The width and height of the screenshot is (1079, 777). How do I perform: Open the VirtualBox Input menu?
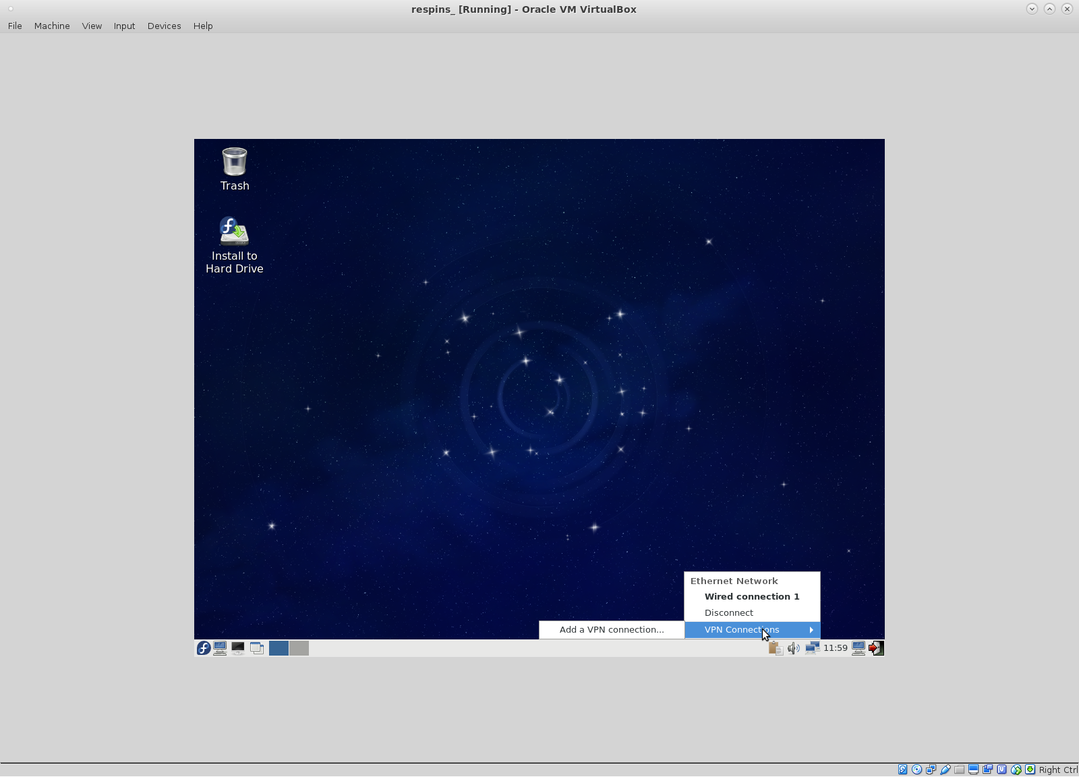(x=124, y=26)
